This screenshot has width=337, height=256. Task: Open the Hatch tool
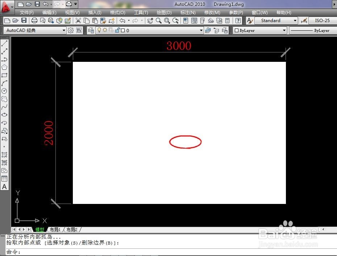coord(4,155)
